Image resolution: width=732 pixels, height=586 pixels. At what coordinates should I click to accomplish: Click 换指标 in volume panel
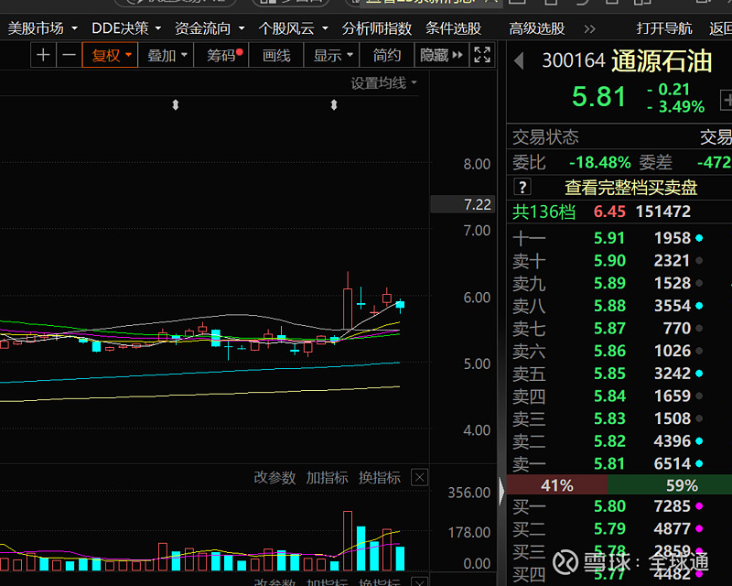pyautogui.click(x=379, y=478)
